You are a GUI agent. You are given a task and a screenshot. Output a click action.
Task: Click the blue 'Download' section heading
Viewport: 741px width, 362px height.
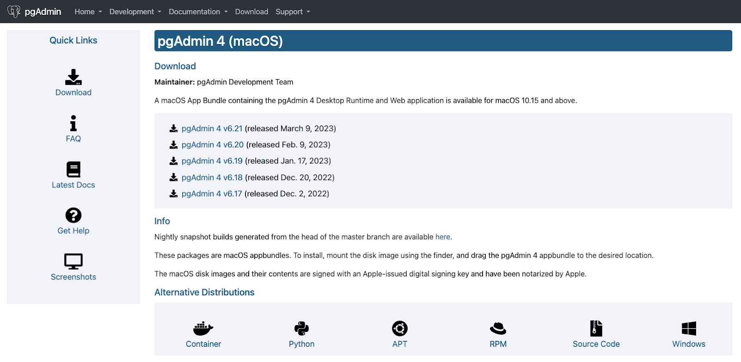point(175,66)
